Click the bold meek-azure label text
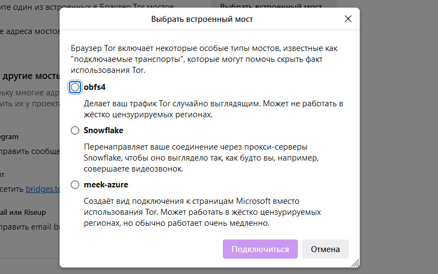438x274 pixels. 106,185
